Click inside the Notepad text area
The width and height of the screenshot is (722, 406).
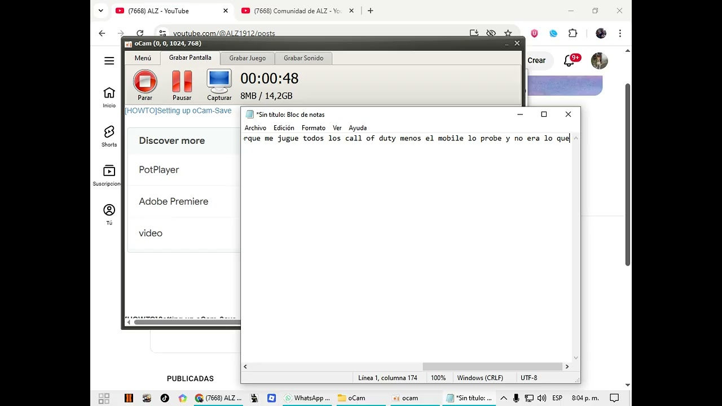click(x=406, y=248)
